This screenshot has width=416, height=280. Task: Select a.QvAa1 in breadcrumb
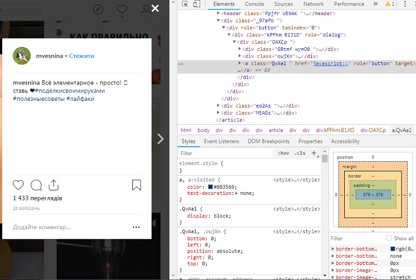click(401, 130)
